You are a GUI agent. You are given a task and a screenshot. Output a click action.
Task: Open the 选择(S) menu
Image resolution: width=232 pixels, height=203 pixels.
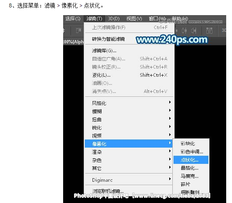point(73,19)
